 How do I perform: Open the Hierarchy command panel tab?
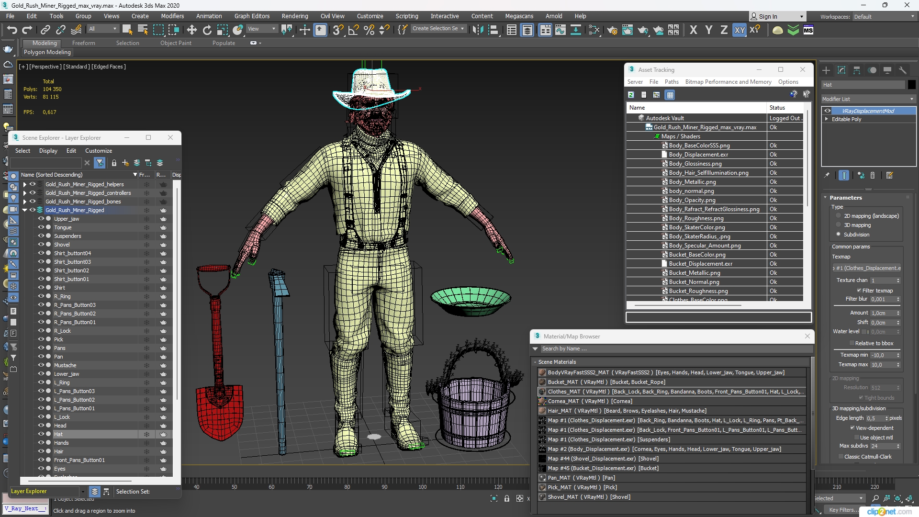coord(857,70)
